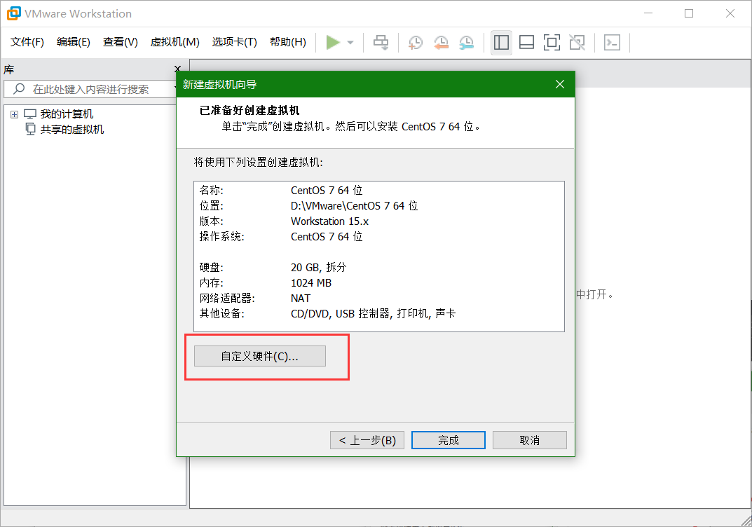Click the My Computer monitor icon

click(30, 114)
